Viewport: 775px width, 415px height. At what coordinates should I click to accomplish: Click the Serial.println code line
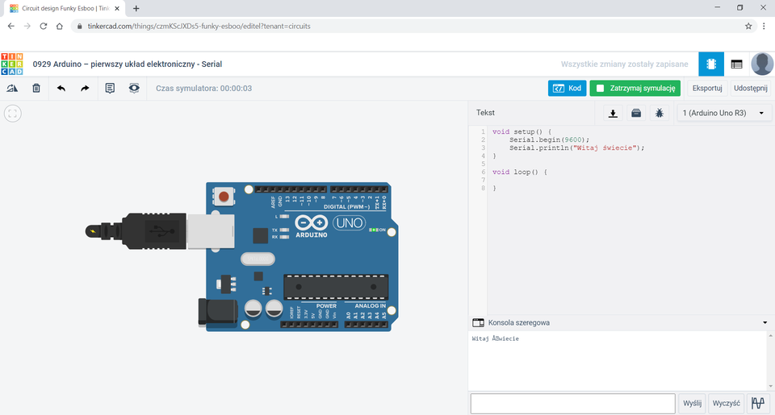[x=576, y=147]
